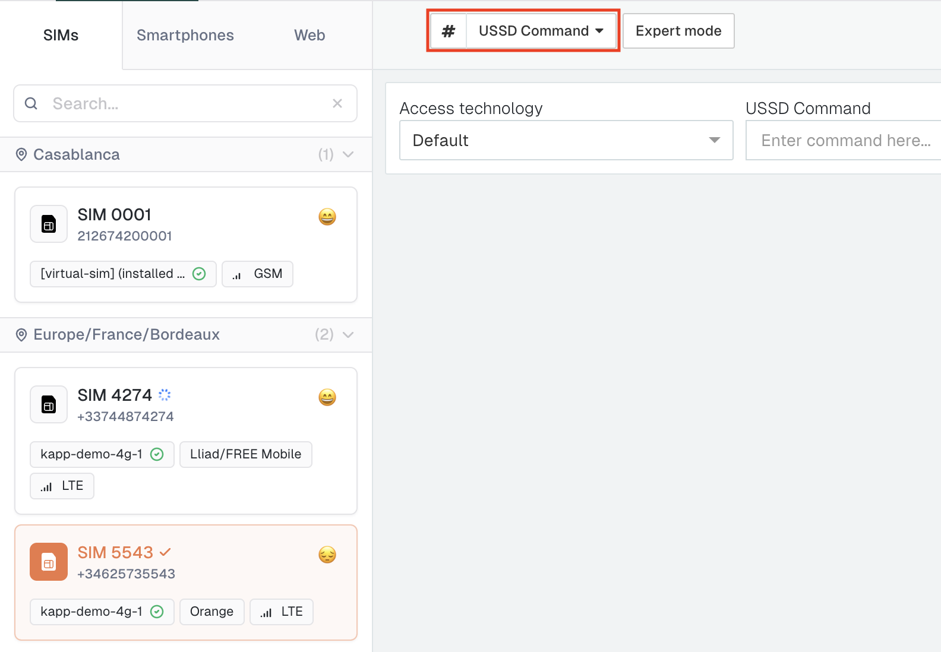Screen dimensions: 941x652
Task: Clear the search field with X icon
Action: [x=337, y=103]
